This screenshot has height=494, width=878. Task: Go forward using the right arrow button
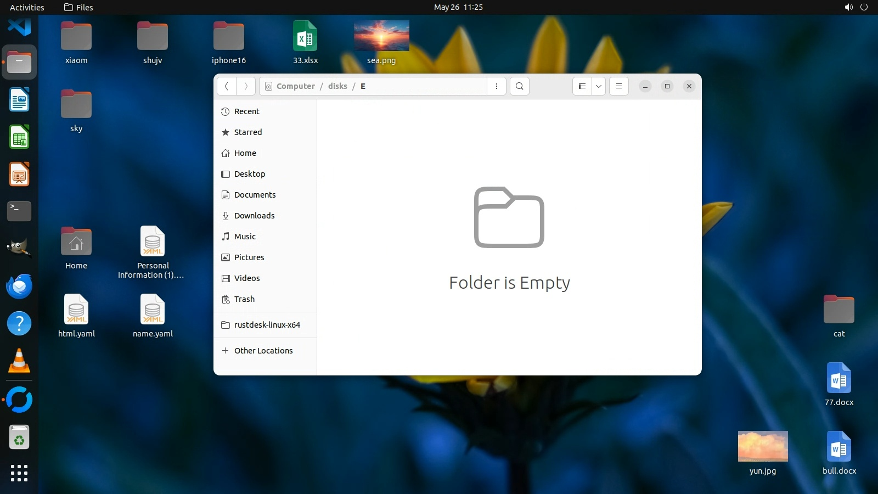tap(246, 86)
